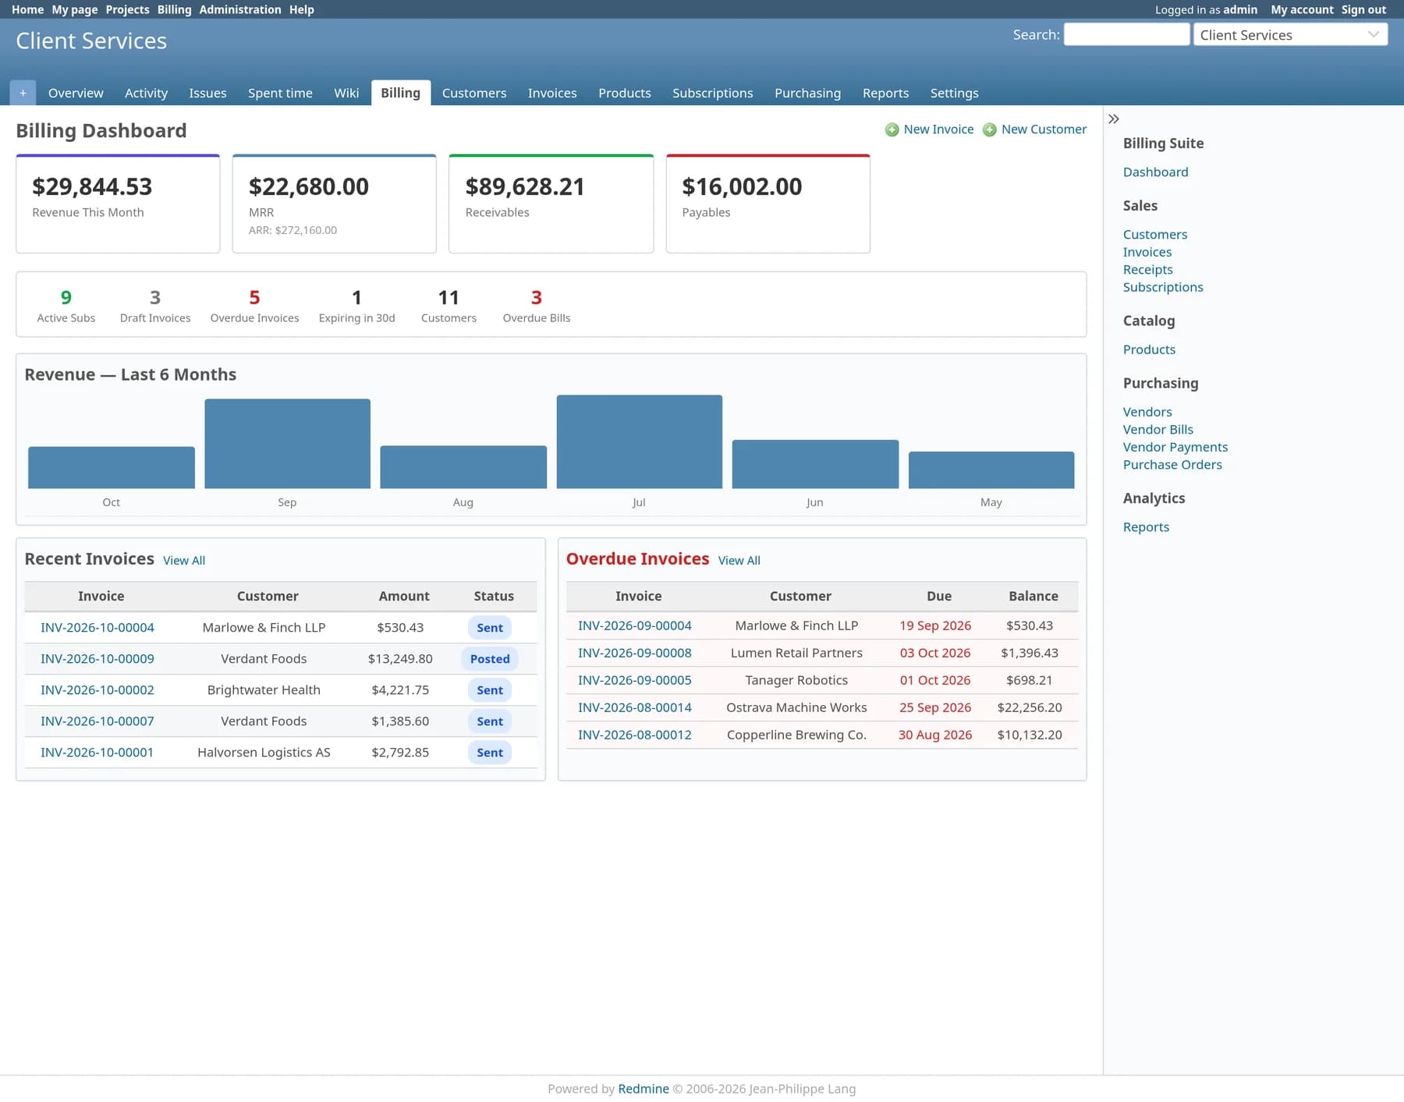Click the $22,680.00 MRR card

pyautogui.click(x=334, y=204)
